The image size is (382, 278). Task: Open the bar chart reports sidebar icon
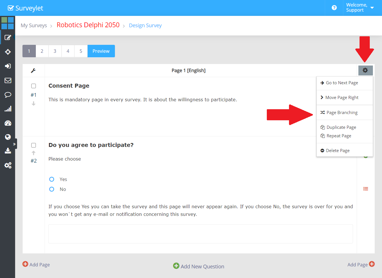tap(8, 109)
